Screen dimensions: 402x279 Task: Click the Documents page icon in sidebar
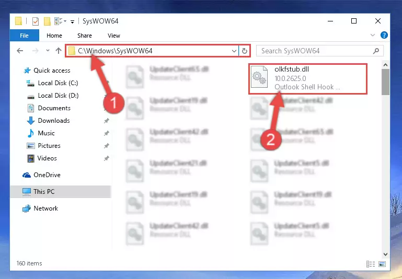pos(31,108)
